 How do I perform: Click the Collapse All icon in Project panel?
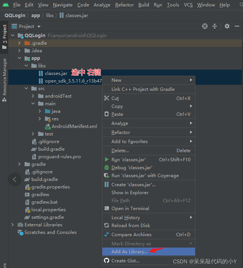point(215,26)
